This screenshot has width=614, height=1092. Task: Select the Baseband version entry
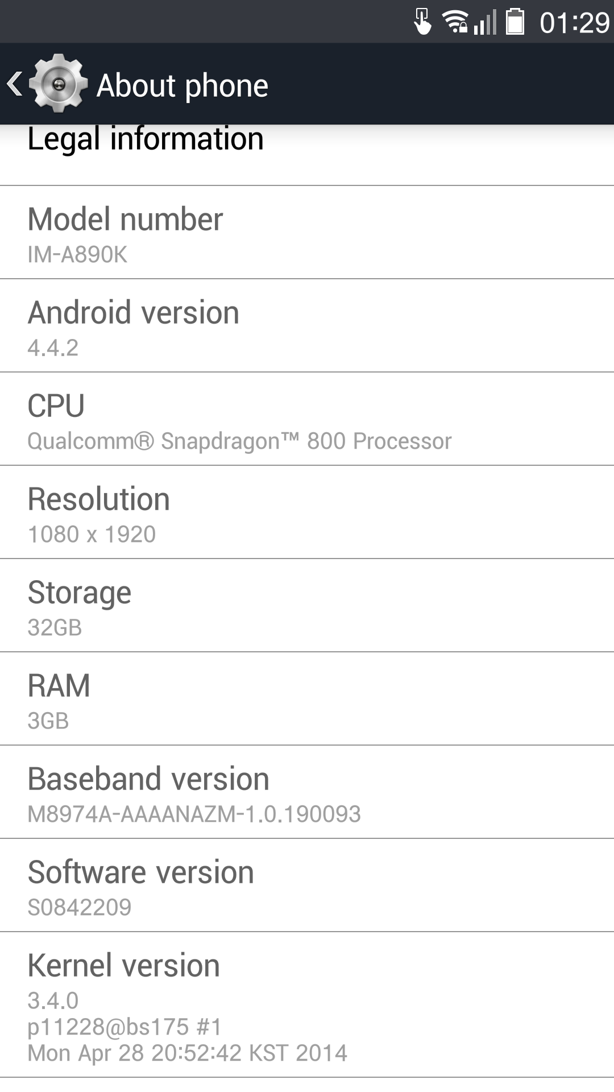[307, 792]
